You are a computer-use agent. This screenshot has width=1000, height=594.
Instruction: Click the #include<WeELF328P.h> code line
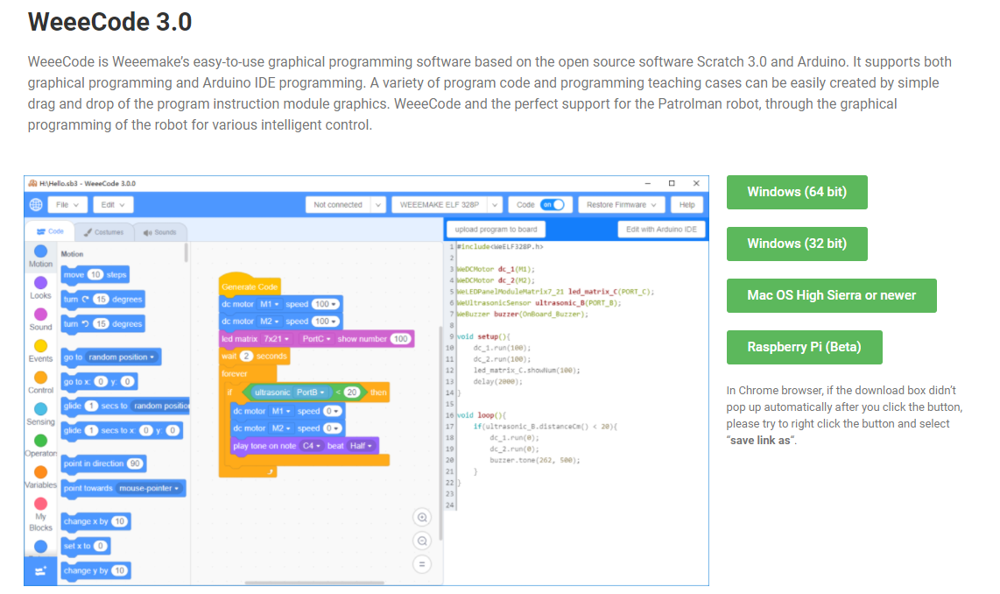(x=500, y=246)
